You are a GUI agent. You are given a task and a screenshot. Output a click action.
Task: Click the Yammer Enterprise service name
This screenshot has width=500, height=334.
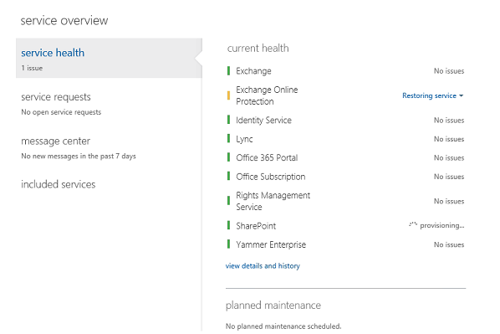(x=271, y=244)
